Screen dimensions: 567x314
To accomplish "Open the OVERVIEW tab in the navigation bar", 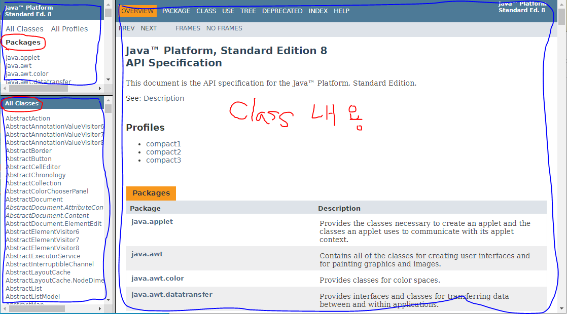I will 137,11.
